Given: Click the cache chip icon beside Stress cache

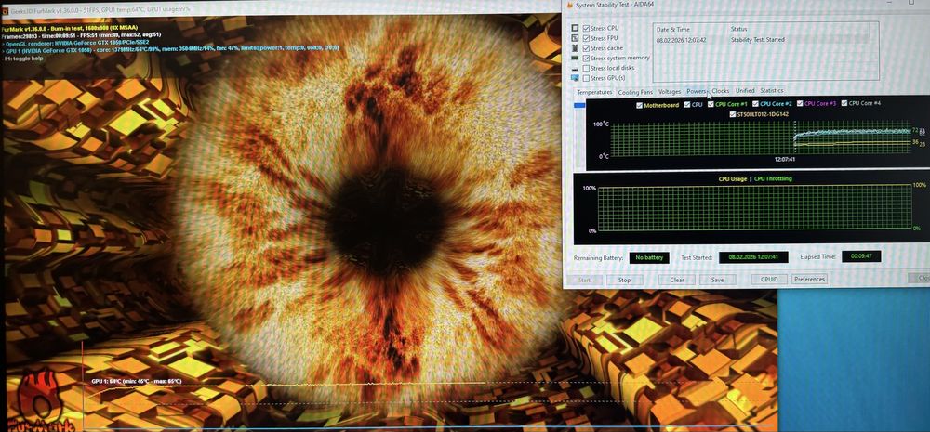Looking at the screenshot, I should pos(574,48).
